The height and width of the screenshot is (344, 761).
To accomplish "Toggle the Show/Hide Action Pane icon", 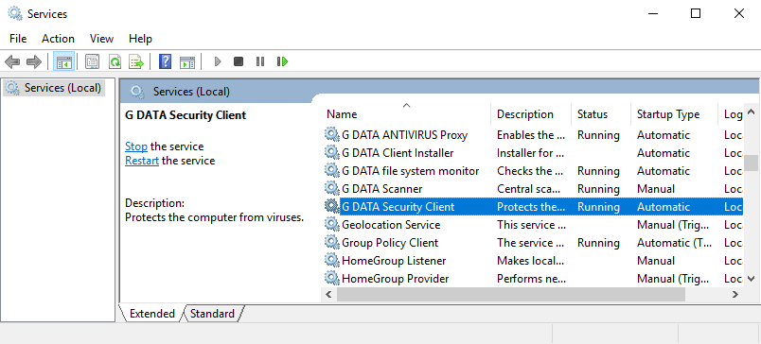I will [187, 61].
